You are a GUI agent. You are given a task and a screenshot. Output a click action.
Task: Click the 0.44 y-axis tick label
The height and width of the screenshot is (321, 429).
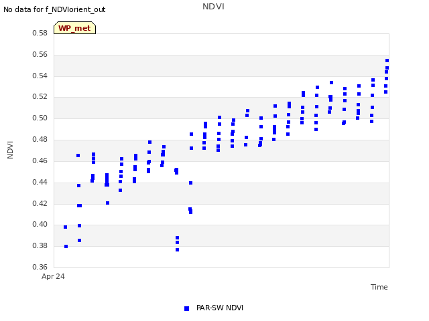(40, 182)
